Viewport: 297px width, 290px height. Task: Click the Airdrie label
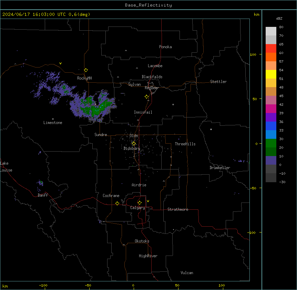point(139,185)
